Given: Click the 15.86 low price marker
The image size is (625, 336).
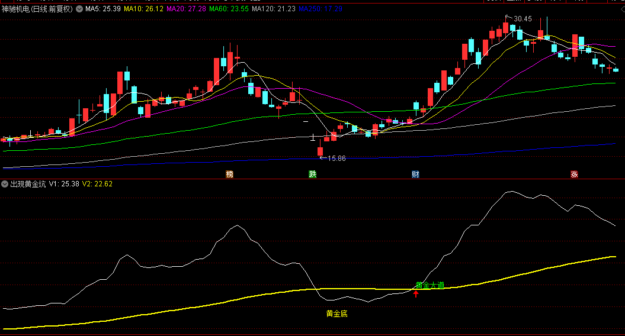Looking at the screenshot, I should (336, 159).
